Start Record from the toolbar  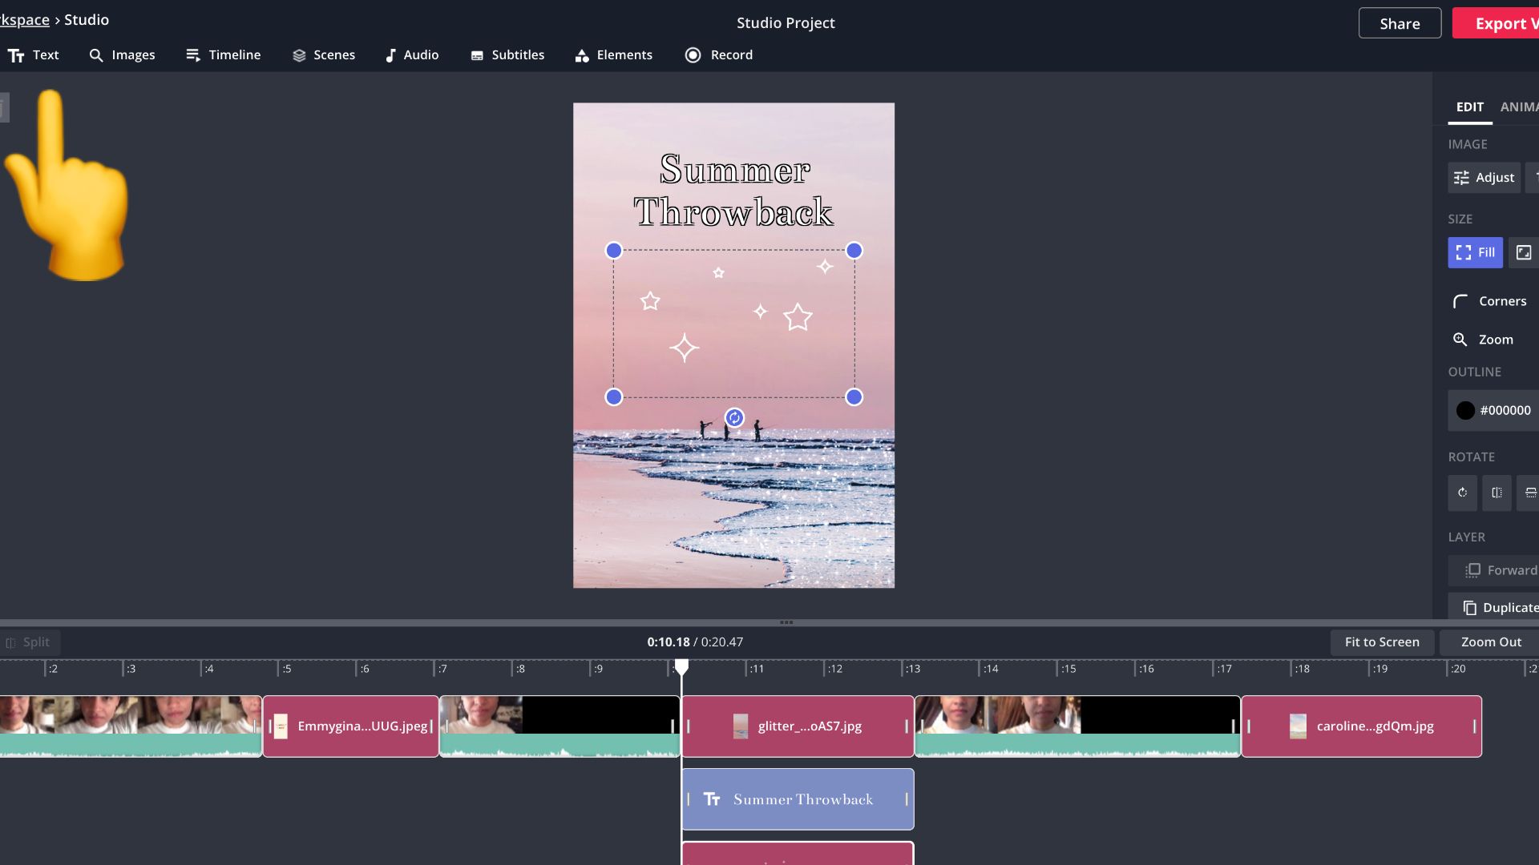pyautogui.click(x=719, y=55)
